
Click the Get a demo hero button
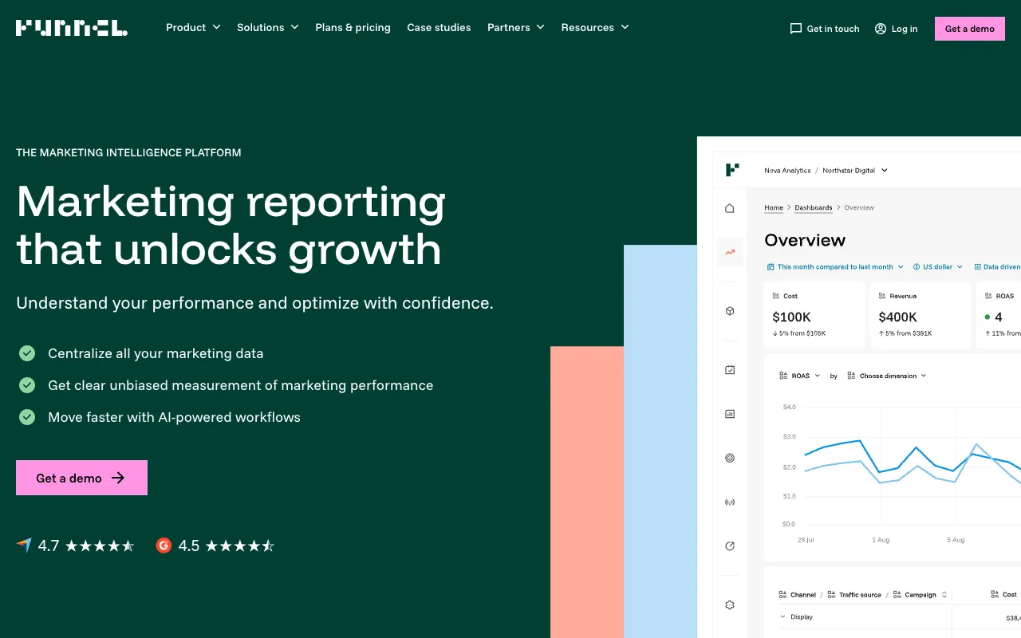pos(81,478)
